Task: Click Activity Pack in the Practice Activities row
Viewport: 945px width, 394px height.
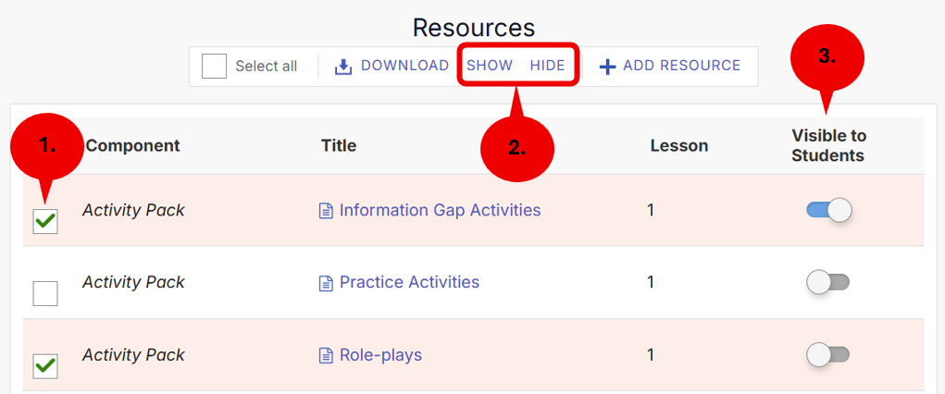Action: coord(133,282)
